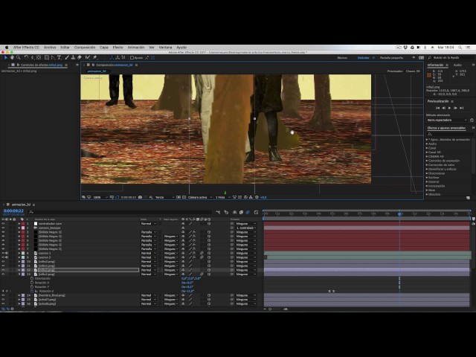Image resolution: width=476 pixels, height=357 pixels.
Task: Expand the Canal 3D effects category
Action: (427, 152)
